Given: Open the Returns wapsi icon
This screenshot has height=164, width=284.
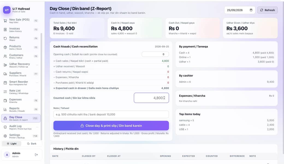Looking at the screenshot, I should 5,39.
